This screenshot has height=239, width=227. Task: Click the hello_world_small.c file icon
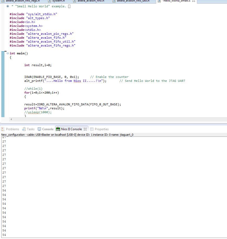(159, 1)
